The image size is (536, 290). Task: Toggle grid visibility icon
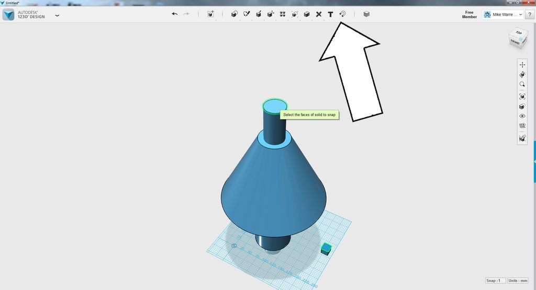pyautogui.click(x=522, y=125)
